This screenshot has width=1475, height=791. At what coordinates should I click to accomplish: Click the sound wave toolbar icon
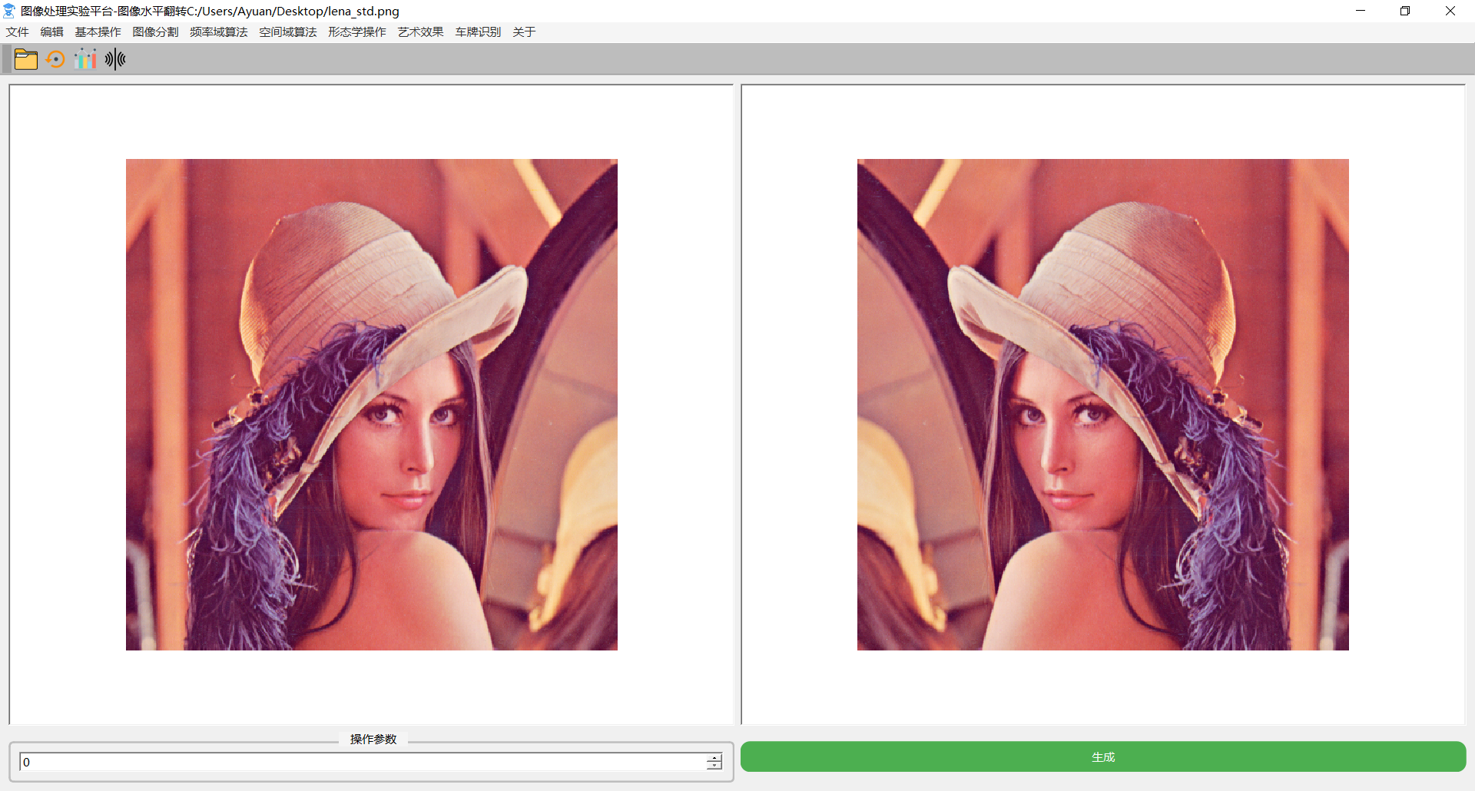pyautogui.click(x=115, y=59)
